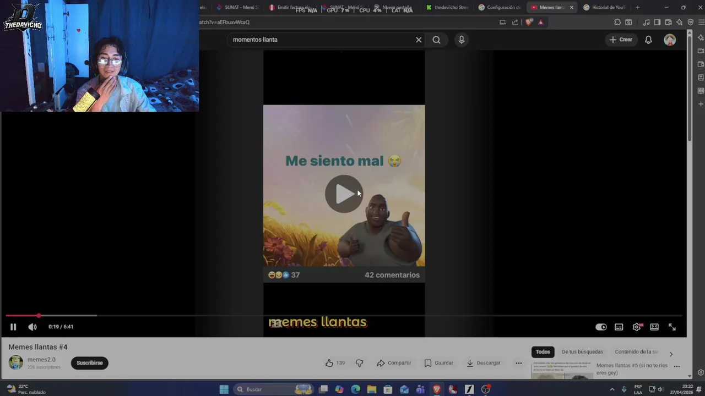Viewport: 705px width, 396px height.
Task: Open the Compartir share button
Action: click(394, 363)
